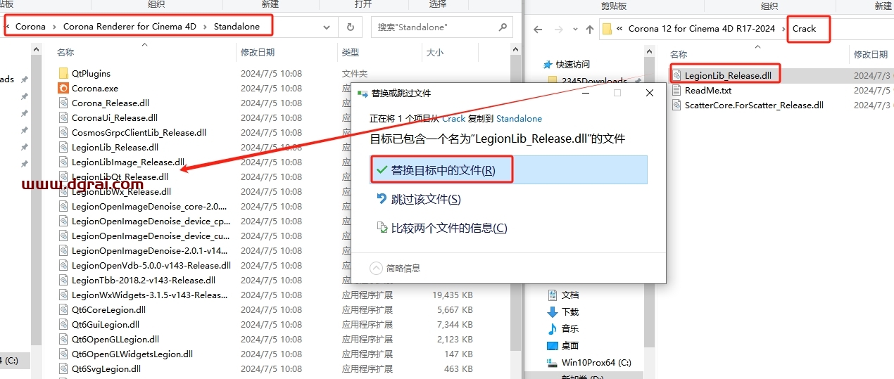Image resolution: width=894 pixels, height=379 pixels.
Task: Select Corona_Release.dll file icon
Action: pyautogui.click(x=63, y=103)
